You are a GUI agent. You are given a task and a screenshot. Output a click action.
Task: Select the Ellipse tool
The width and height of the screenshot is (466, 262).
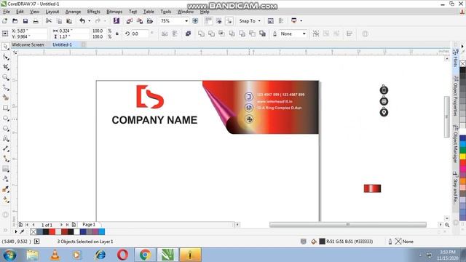pyautogui.click(x=5, y=118)
